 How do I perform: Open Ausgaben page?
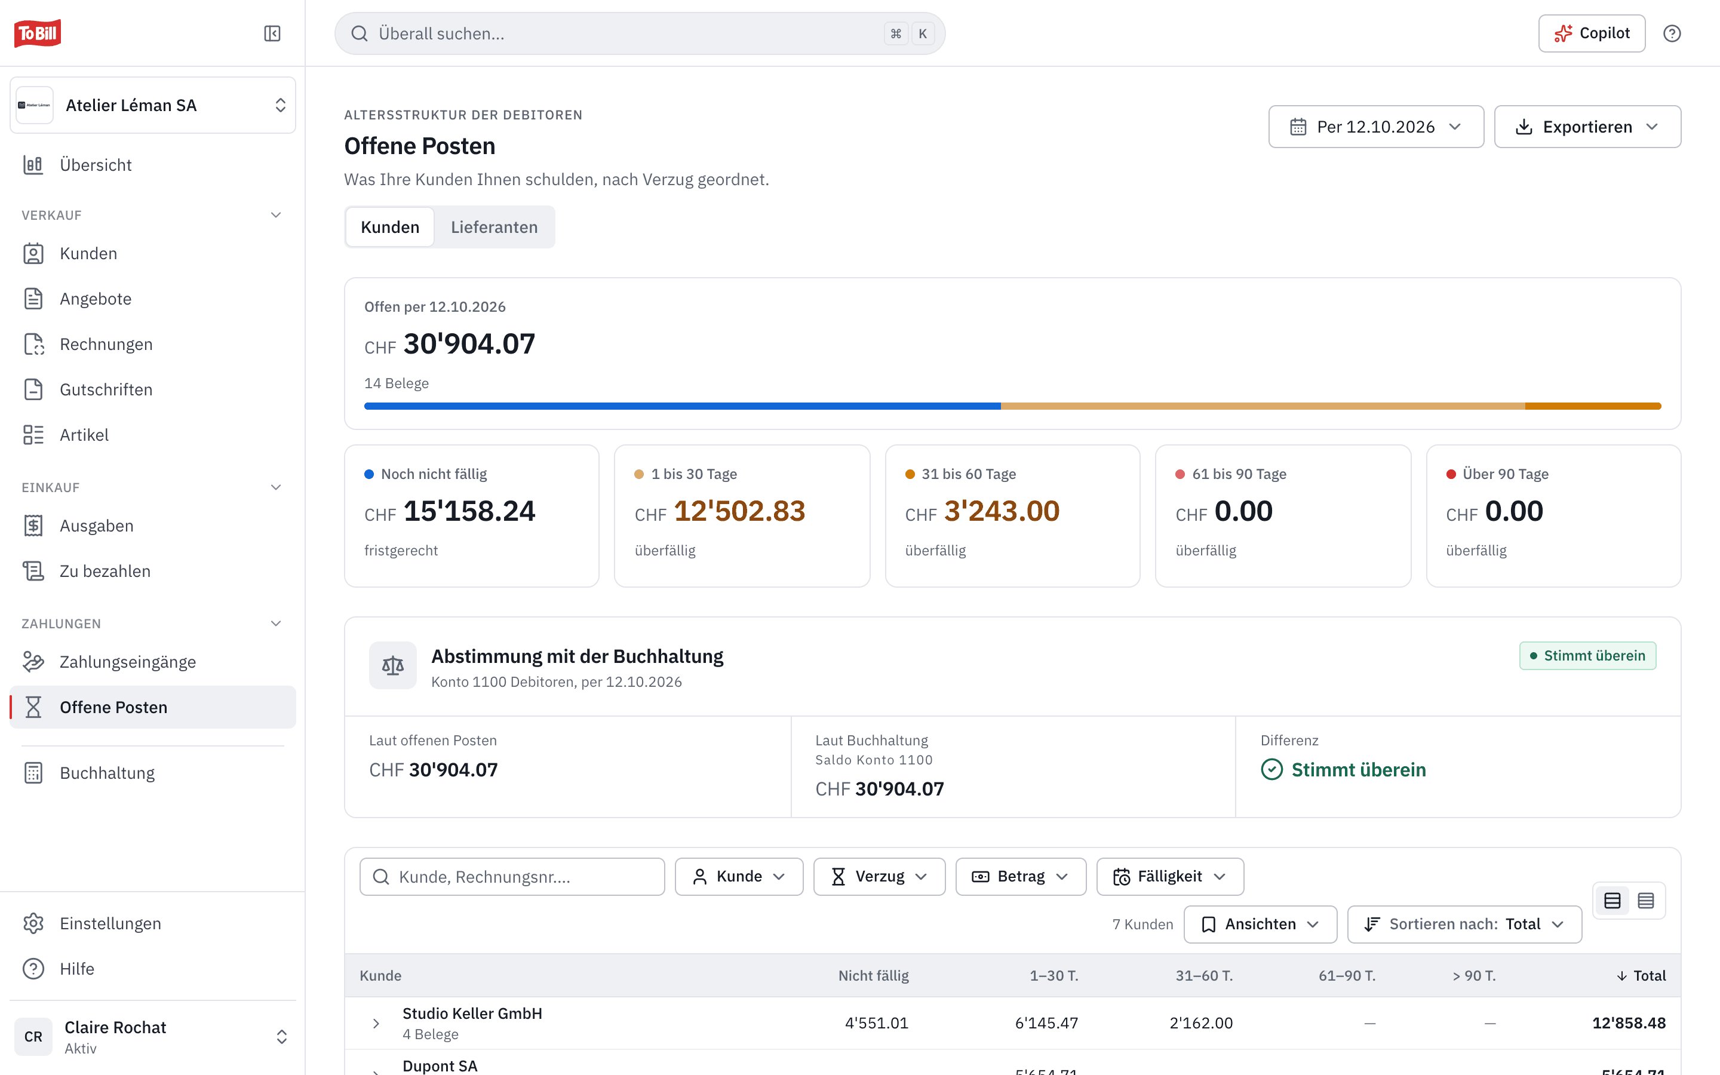[x=153, y=526]
